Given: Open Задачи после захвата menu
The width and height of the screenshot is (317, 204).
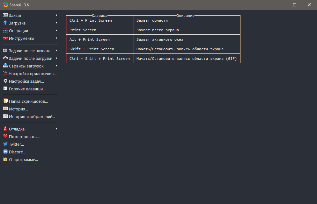Looking at the screenshot, I should [x=30, y=51].
